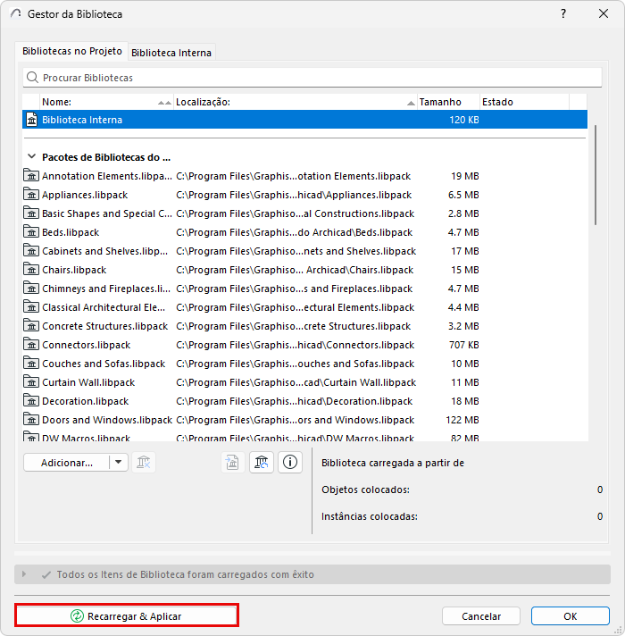Click the Decoration.libpack location path
The height and width of the screenshot is (636, 625).
point(295,401)
